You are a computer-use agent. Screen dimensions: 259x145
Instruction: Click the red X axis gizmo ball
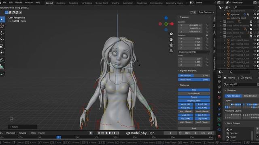click(x=172, y=24)
